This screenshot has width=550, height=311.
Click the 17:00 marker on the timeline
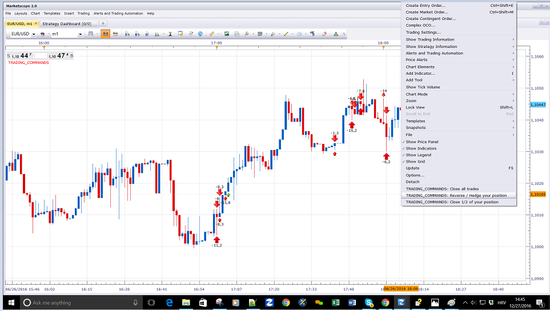coord(216,43)
